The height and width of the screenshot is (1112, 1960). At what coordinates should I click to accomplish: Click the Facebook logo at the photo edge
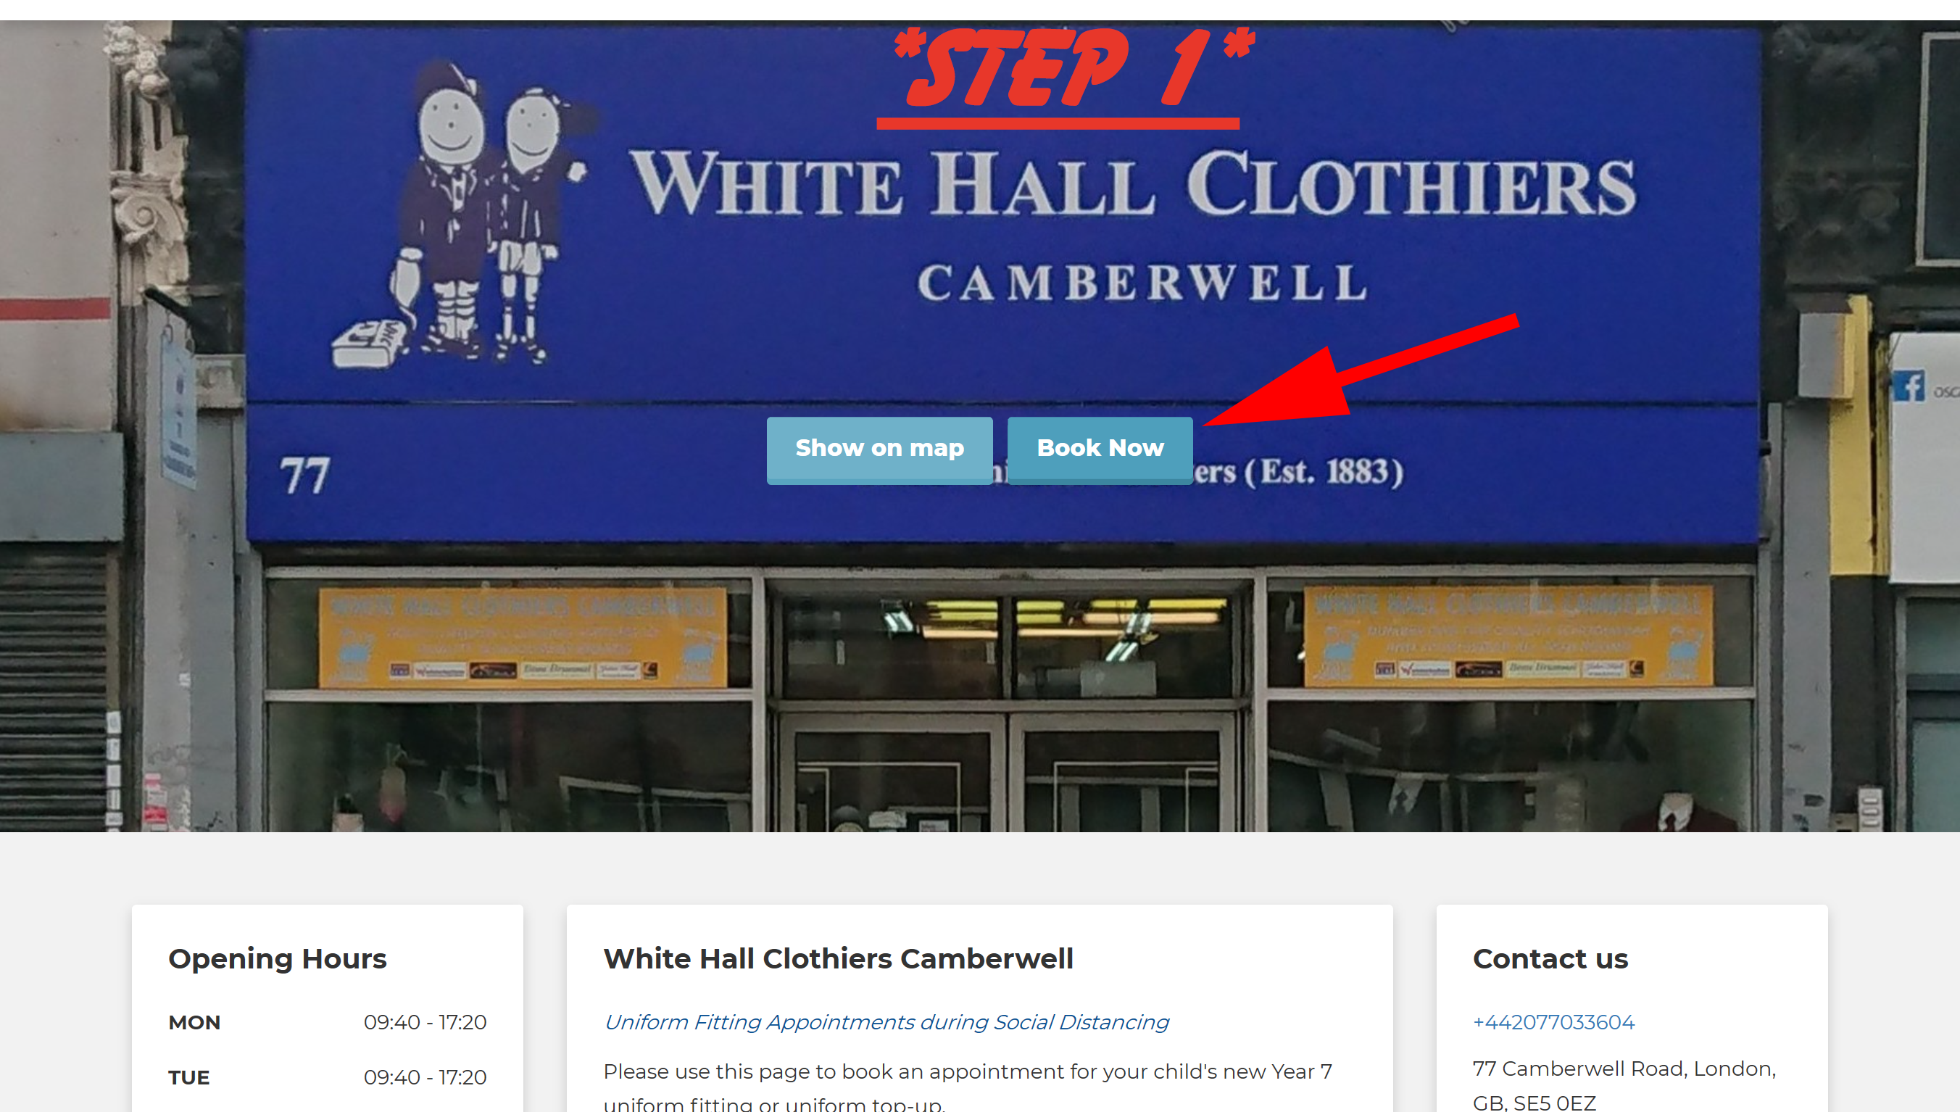tap(1909, 386)
